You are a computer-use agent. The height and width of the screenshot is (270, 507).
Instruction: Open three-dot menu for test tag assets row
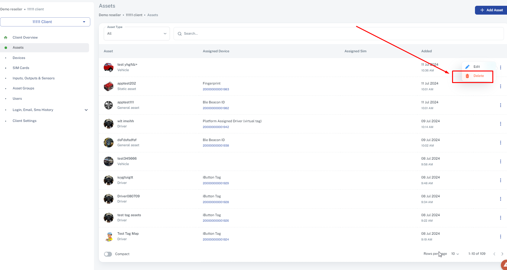pos(500,218)
